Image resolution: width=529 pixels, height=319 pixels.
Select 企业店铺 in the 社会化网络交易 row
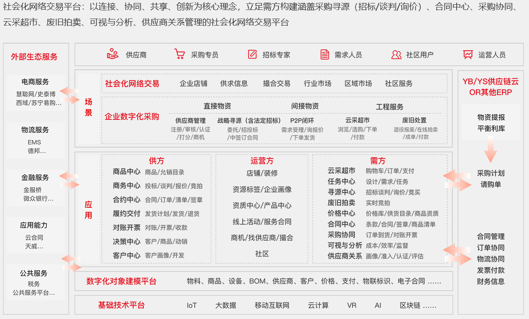(x=193, y=84)
